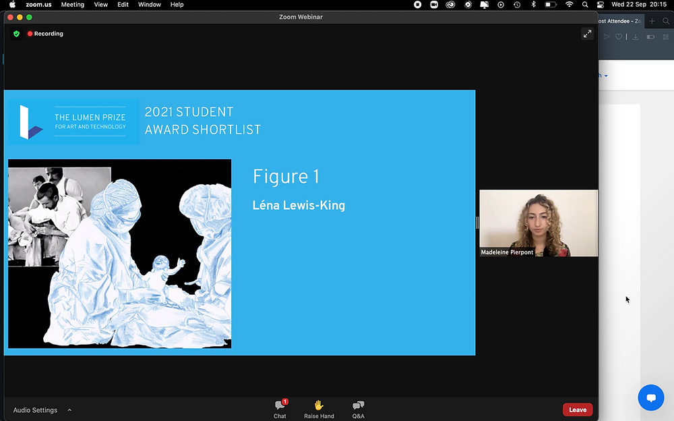The image size is (674, 421).
Task: Expand the Audio Settings caret menu
Action: click(69, 410)
